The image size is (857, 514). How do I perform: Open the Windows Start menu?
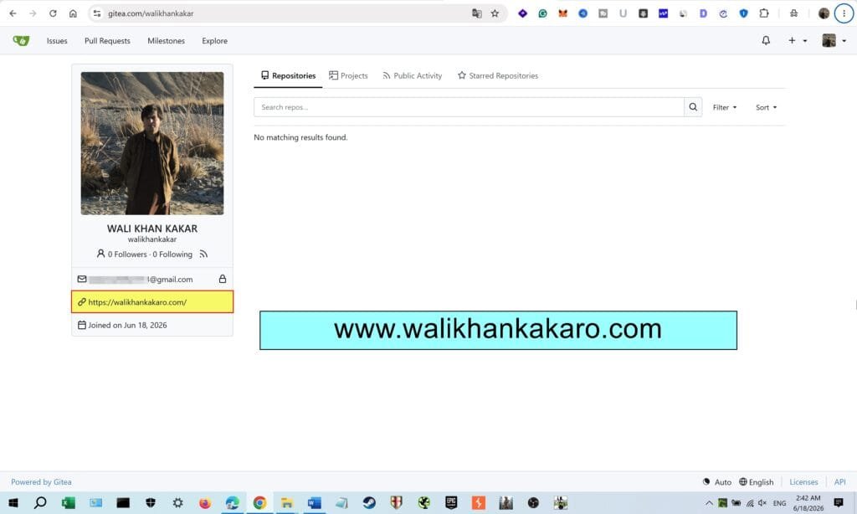(13, 502)
